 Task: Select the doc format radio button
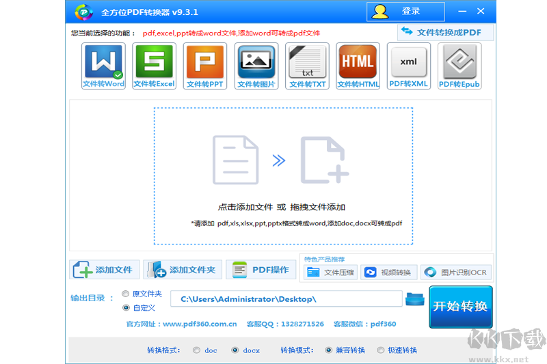pyautogui.click(x=197, y=350)
